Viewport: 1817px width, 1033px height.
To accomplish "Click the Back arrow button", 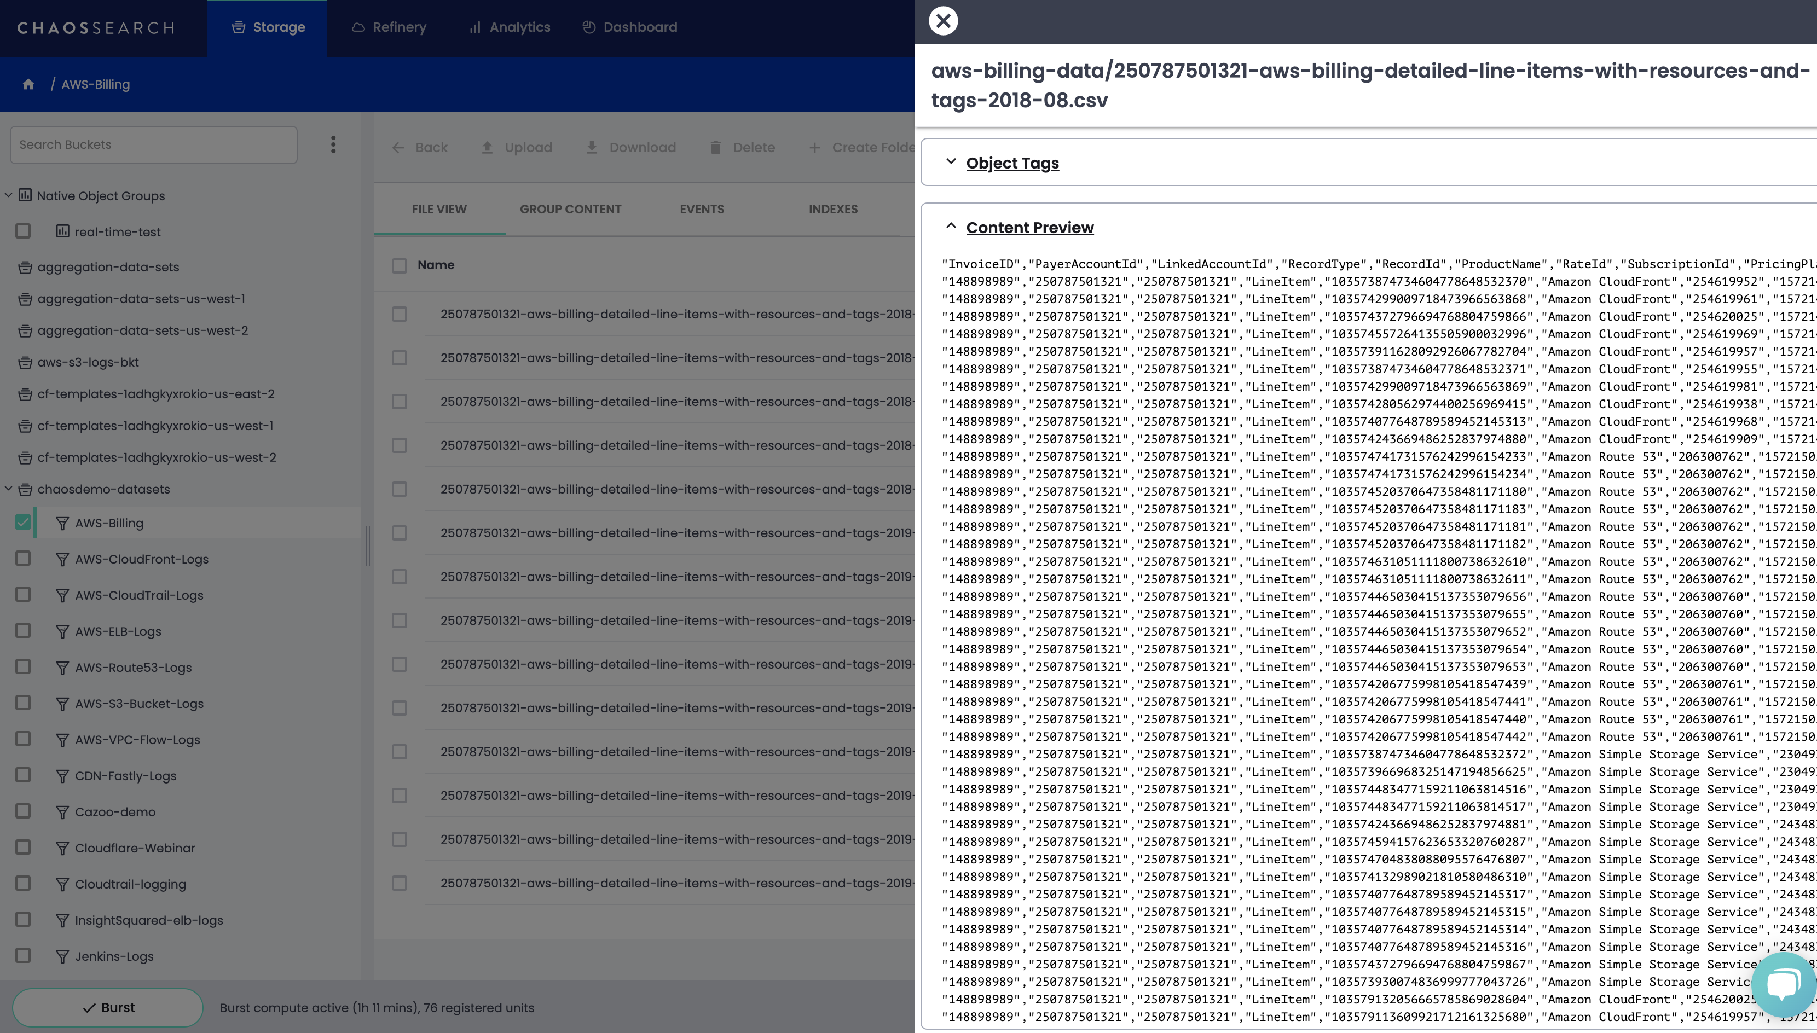I will pyautogui.click(x=399, y=148).
